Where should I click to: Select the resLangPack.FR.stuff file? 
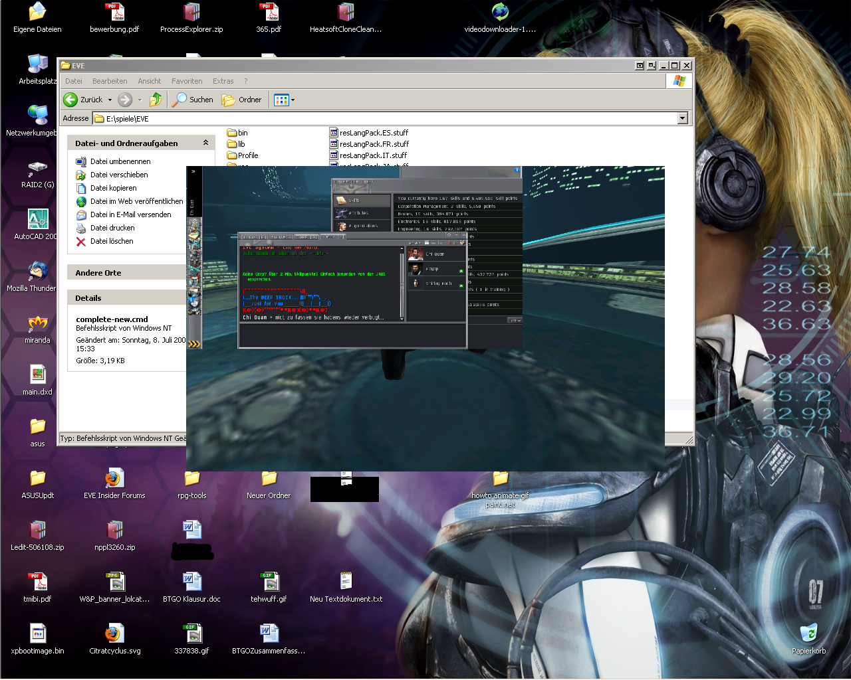pos(374,144)
